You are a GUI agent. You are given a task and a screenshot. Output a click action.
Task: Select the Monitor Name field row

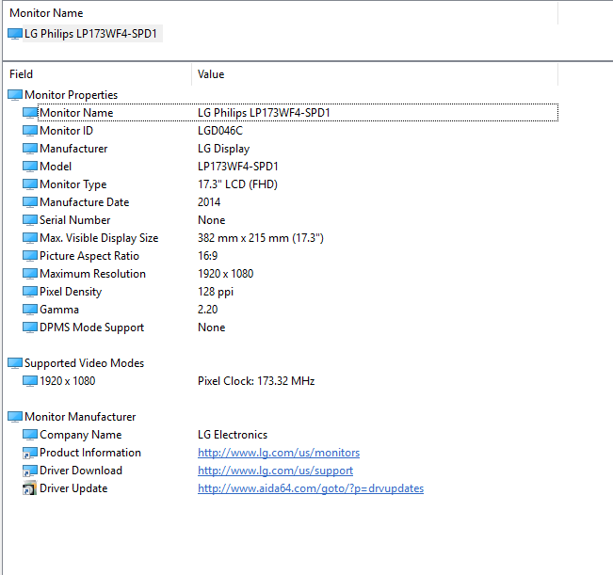pyautogui.click(x=298, y=113)
